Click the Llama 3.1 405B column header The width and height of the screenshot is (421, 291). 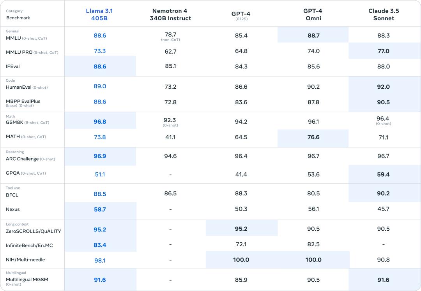click(100, 14)
